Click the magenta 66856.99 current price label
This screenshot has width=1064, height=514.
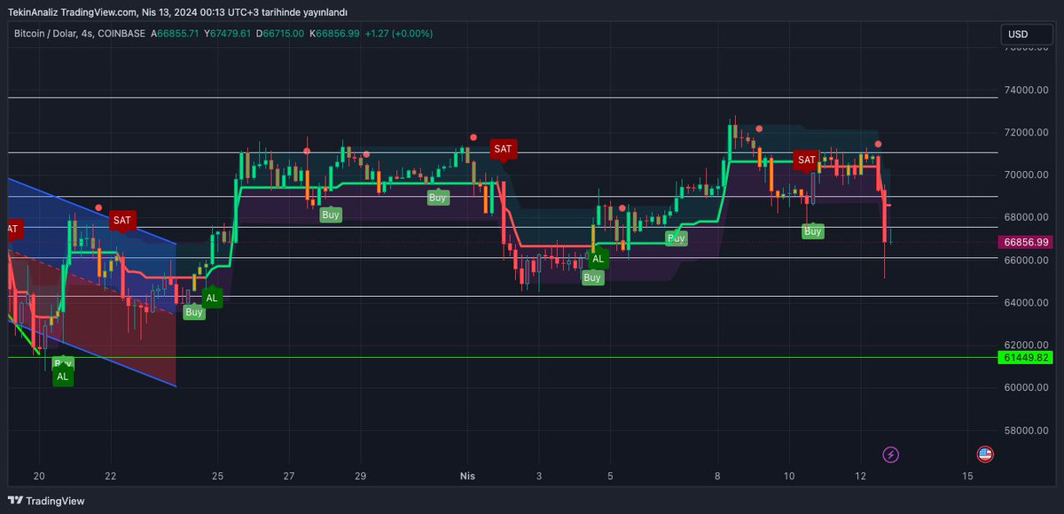point(1026,242)
